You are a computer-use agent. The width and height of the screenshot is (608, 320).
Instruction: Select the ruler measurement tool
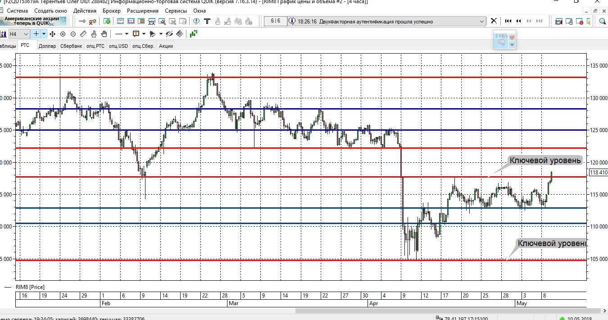tap(83, 34)
